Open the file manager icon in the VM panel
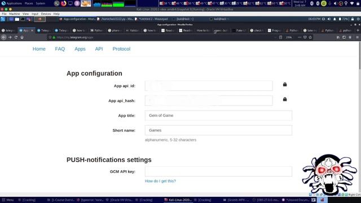The height and width of the screenshot is (203, 361). [17, 19]
